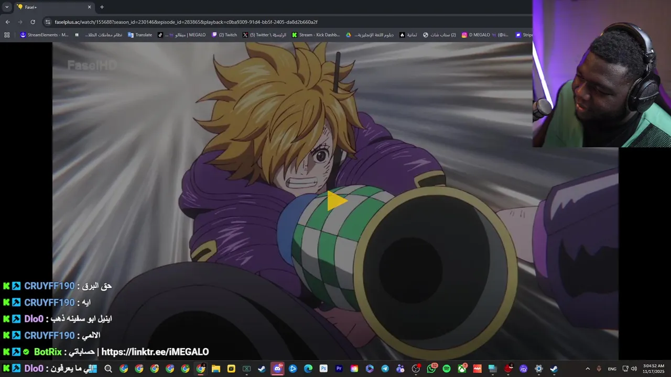Viewport: 671px width, 377px height.
Task: View site information icon in address bar
Action: (x=48, y=22)
